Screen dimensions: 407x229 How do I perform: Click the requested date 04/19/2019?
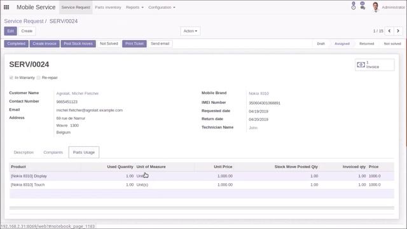point(258,111)
